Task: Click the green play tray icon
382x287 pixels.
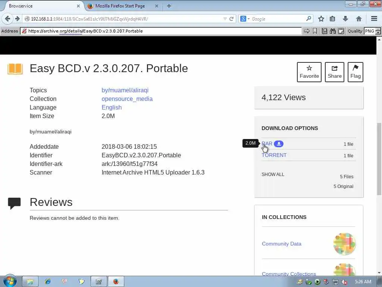Action: (x=317, y=282)
